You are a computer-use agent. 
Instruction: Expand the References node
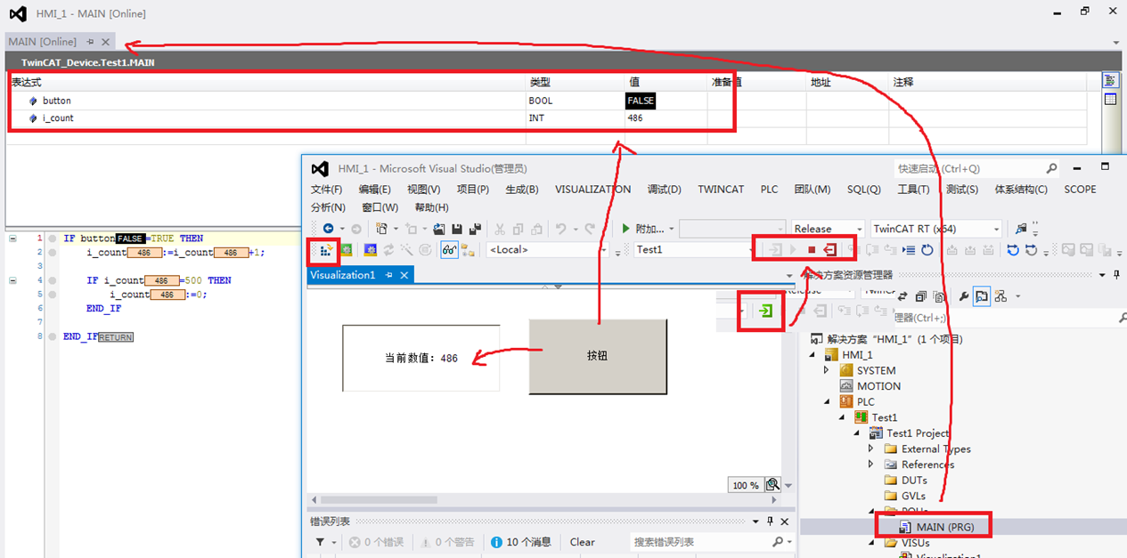click(x=871, y=465)
